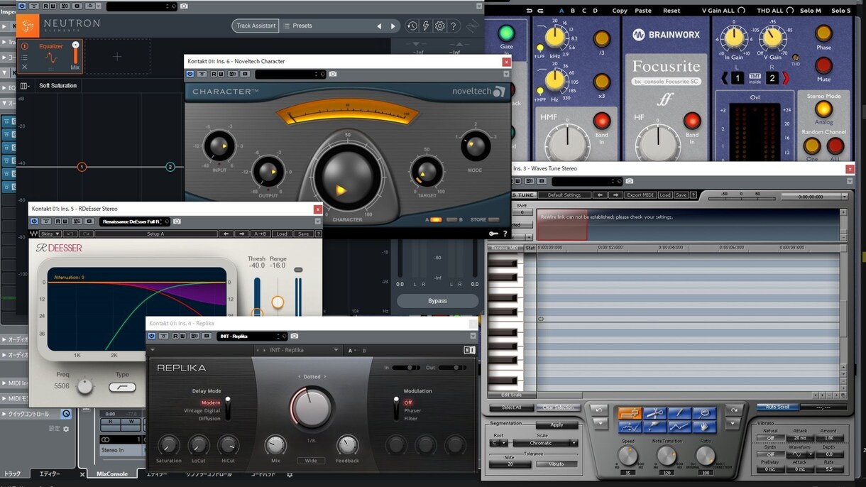Toggle Neutron Equalizer module bypass
Screen dimensions: 866x487
(24, 46)
